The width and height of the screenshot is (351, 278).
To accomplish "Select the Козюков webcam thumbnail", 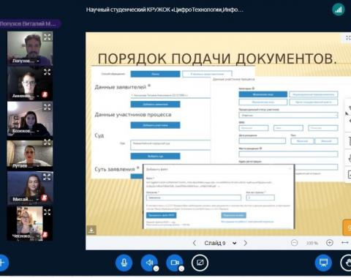I will 30,119.
